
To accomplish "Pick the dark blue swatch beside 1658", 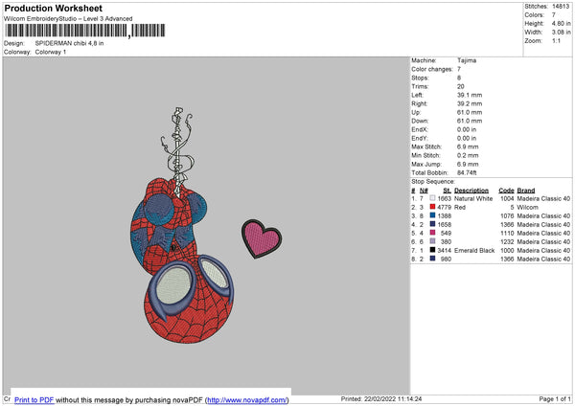I will coord(432,224).
